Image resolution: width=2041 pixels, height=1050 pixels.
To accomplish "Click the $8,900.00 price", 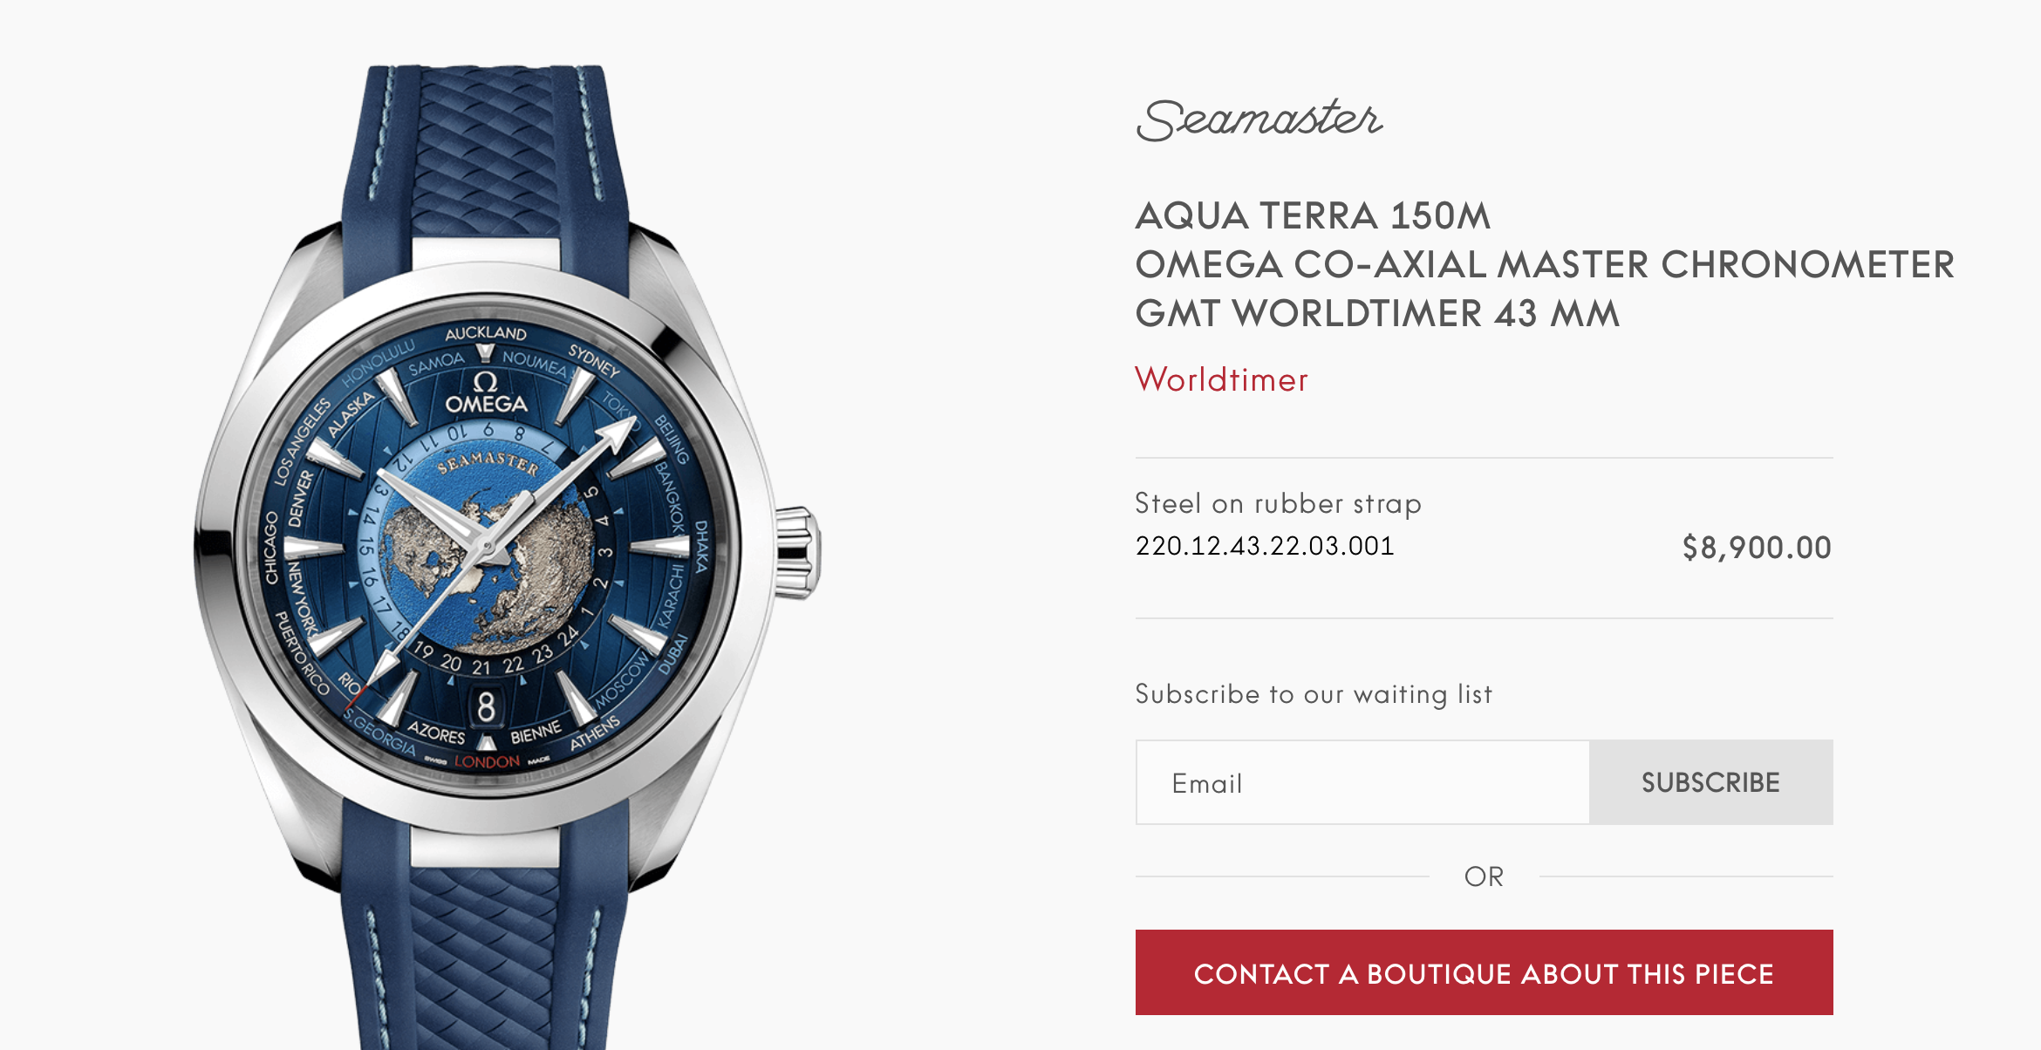I will pos(1757,548).
